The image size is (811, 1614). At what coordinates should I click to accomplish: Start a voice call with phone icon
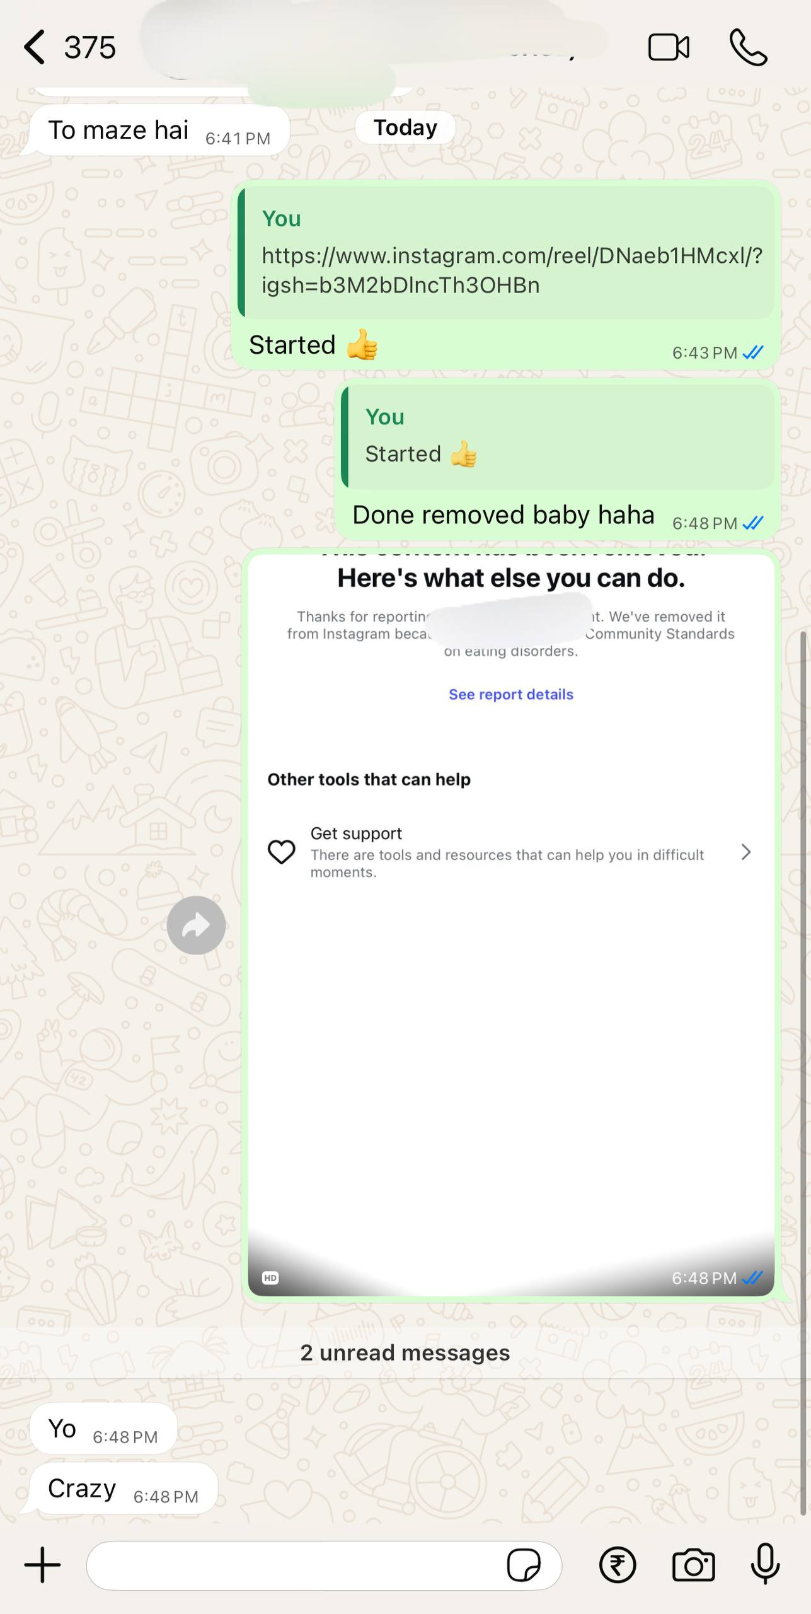[x=748, y=47]
